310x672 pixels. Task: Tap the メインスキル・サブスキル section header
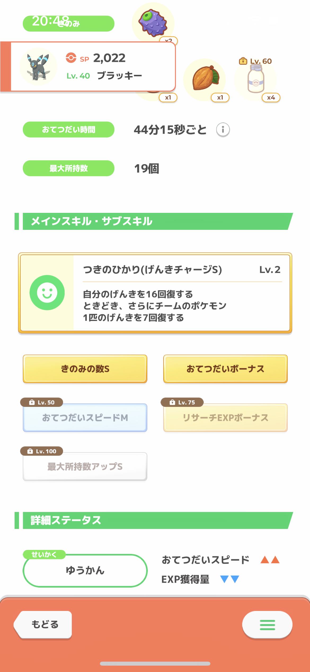pyautogui.click(x=154, y=221)
